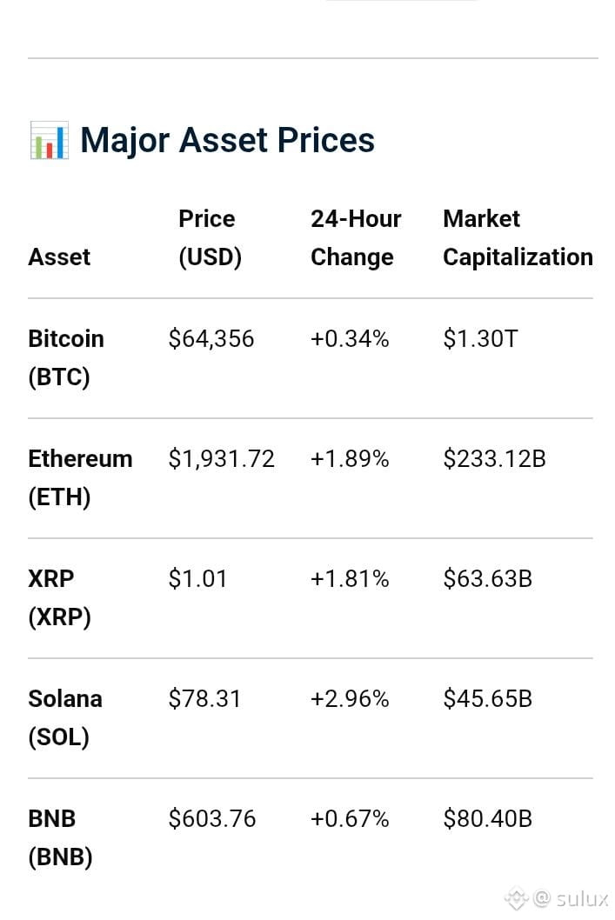
Task: Click the bar chart emoji icon
Action: coord(50,140)
